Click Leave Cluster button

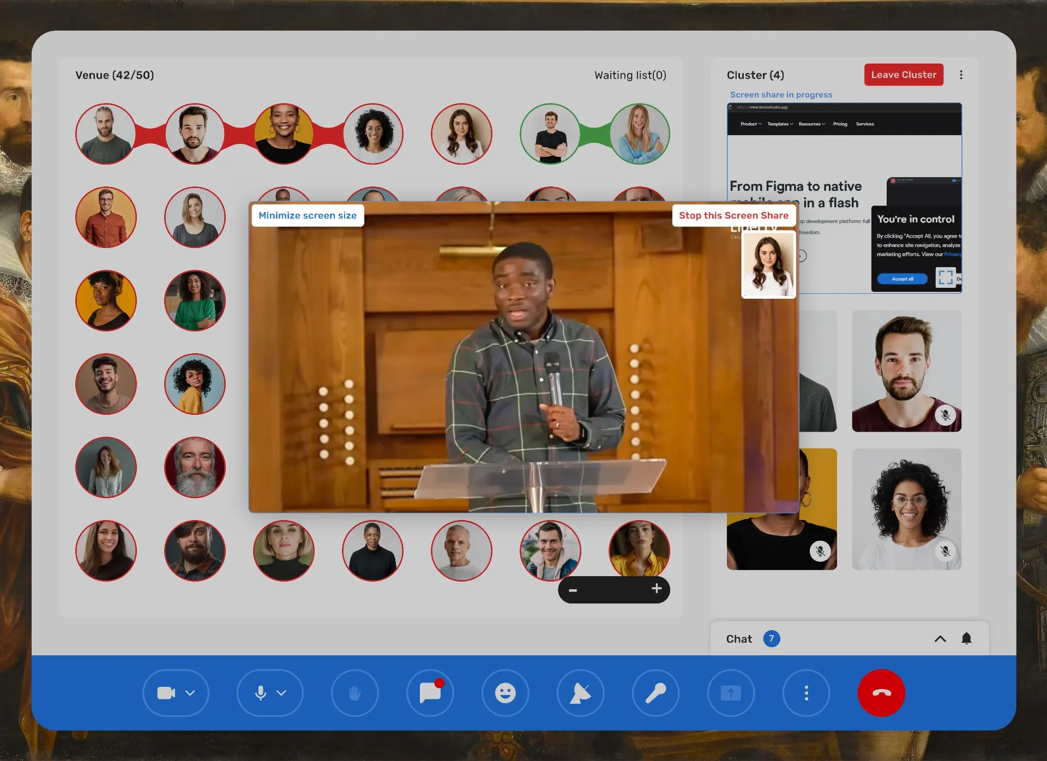[904, 75]
